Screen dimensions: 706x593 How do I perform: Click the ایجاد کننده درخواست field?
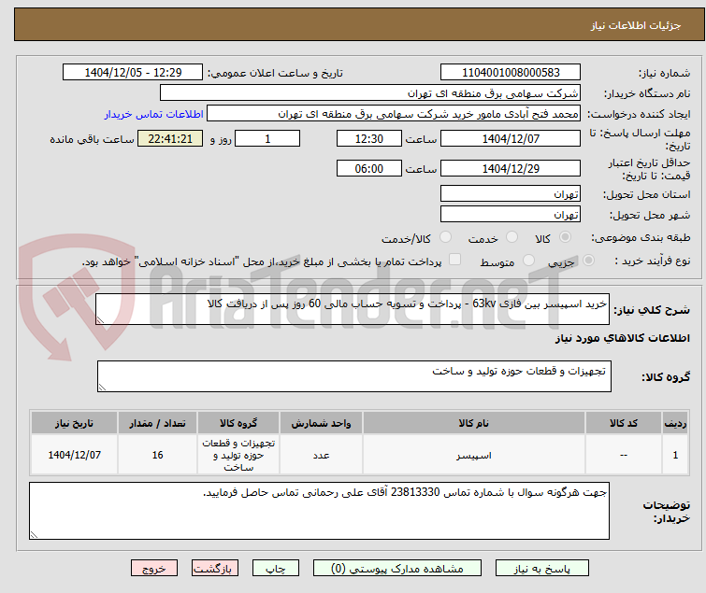tap(394, 114)
